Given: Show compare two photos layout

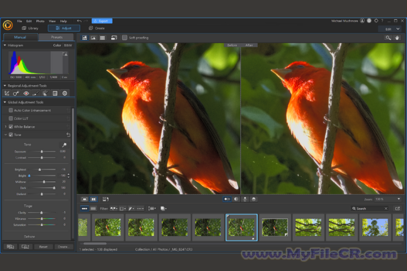Looking at the screenshot, I should pos(93,199).
